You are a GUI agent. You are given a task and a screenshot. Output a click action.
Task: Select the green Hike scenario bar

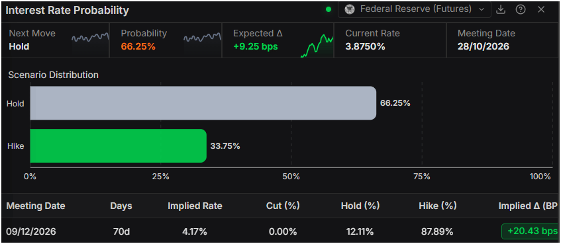tap(119, 145)
